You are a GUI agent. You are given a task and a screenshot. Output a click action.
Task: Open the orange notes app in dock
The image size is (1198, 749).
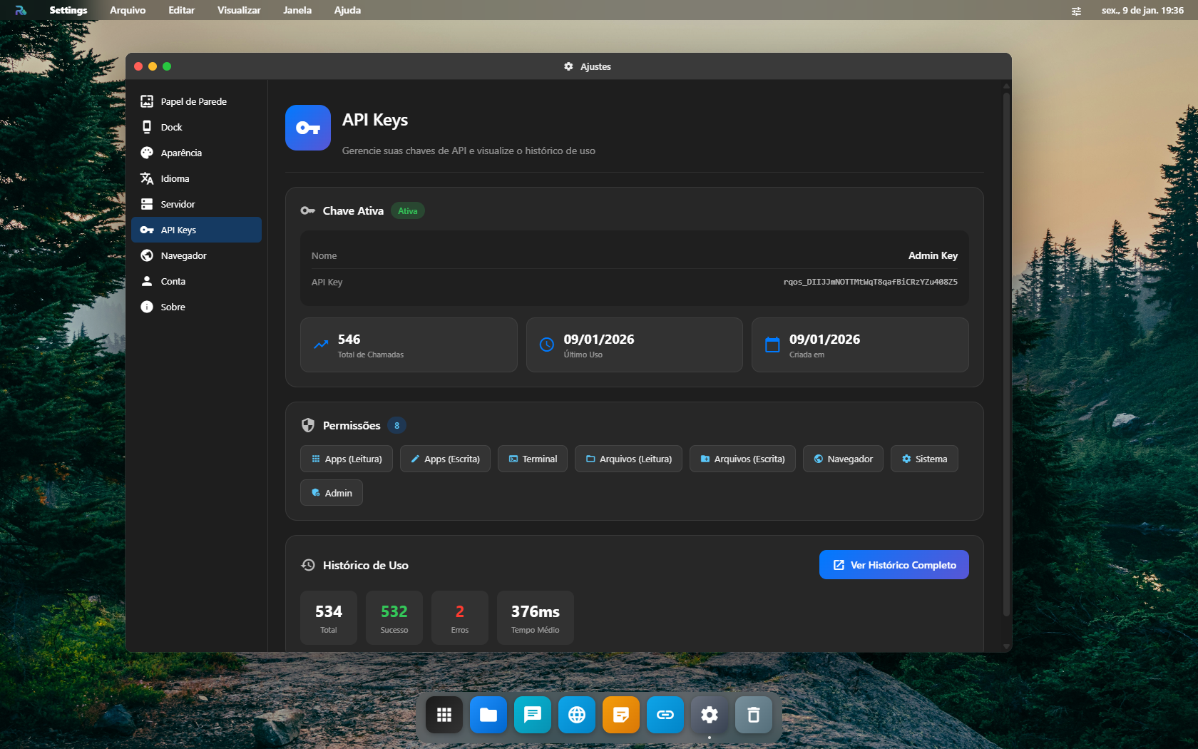pyautogui.click(x=621, y=715)
